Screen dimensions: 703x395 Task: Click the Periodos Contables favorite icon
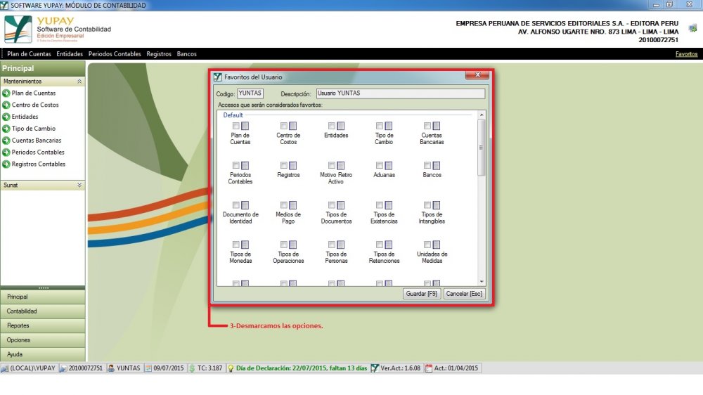click(245, 165)
